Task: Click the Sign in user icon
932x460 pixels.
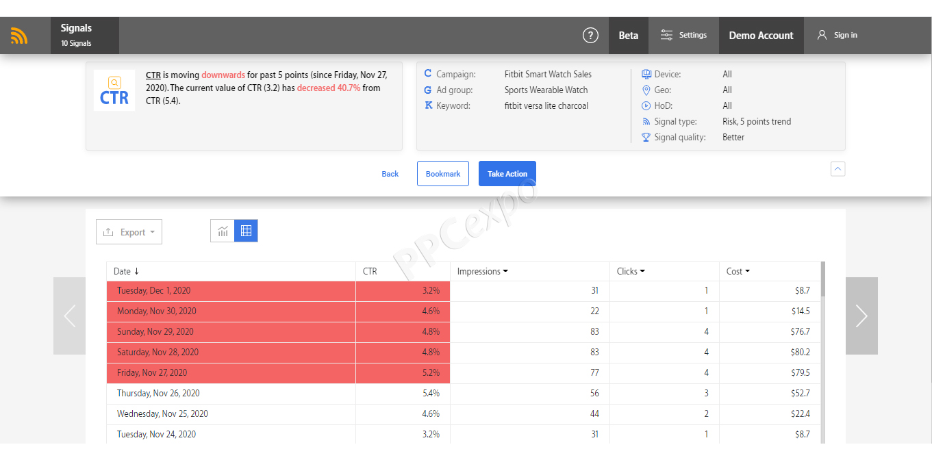Action: click(x=822, y=35)
